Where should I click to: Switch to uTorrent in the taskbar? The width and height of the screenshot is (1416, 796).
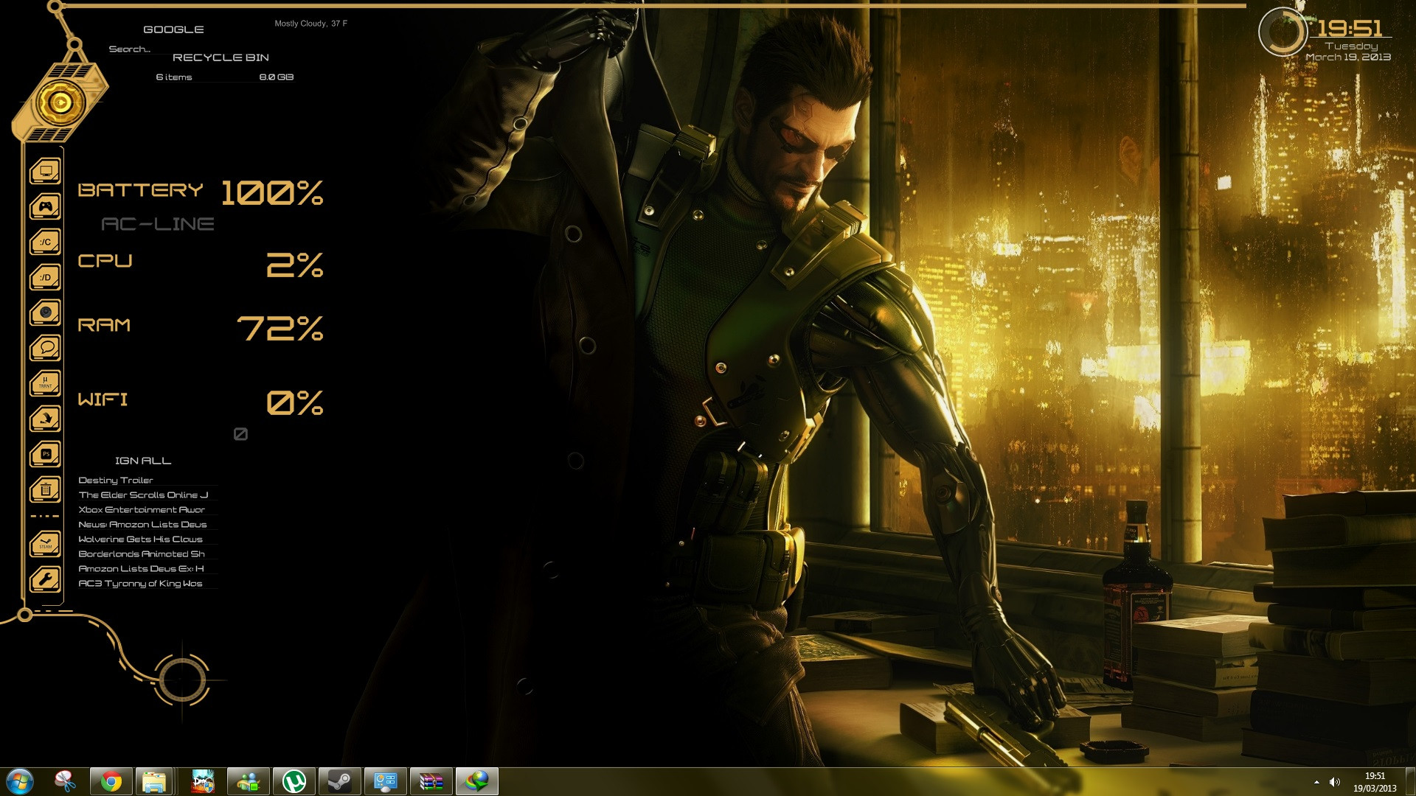pyautogui.click(x=294, y=781)
